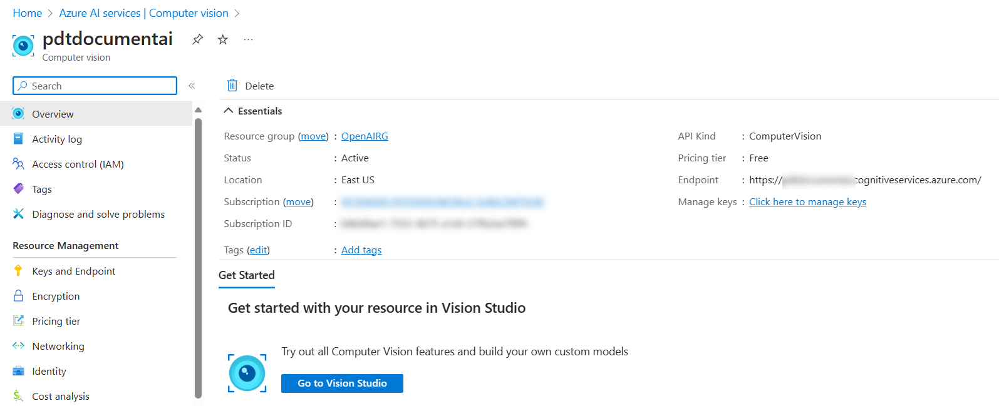Collapse the Essentials section chevron

(x=229, y=111)
